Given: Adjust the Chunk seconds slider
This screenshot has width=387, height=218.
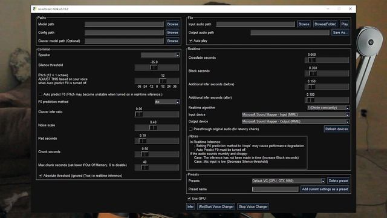Looking at the screenshot, I should tap(157, 154).
